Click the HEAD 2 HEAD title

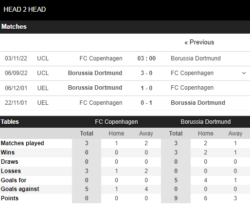[x=25, y=9]
